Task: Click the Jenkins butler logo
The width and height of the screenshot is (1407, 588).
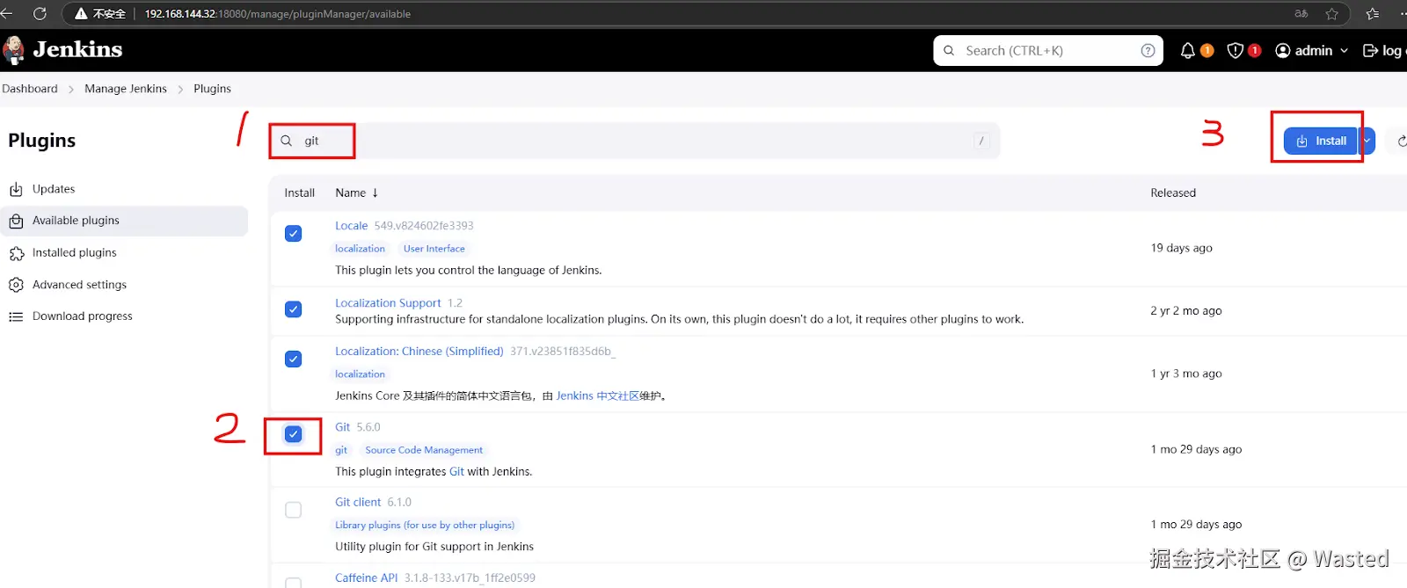Action: 14,50
